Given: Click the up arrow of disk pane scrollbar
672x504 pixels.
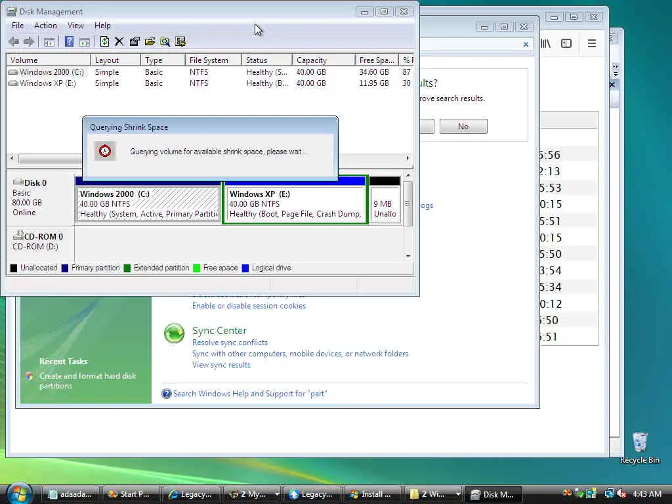Looking at the screenshot, I should (408, 176).
